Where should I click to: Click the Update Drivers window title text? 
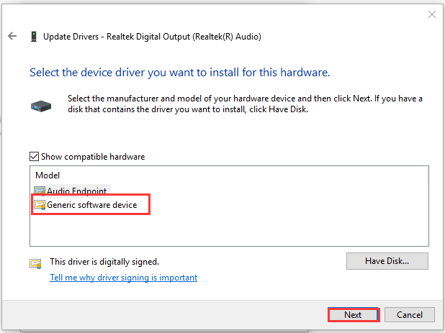(x=152, y=37)
